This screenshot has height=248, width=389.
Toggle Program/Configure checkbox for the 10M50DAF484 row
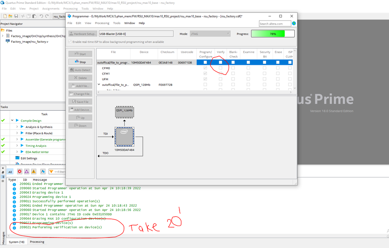pos(205,62)
